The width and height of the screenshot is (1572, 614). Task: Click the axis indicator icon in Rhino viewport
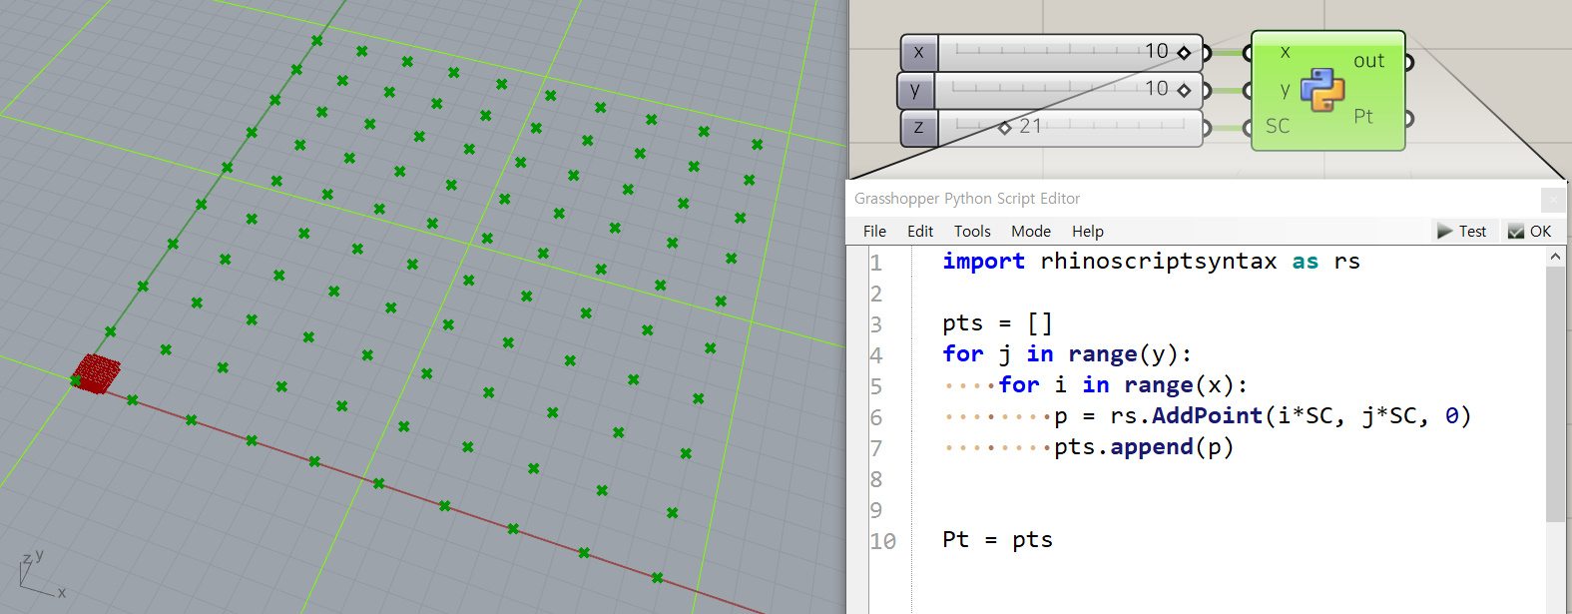coord(42,574)
